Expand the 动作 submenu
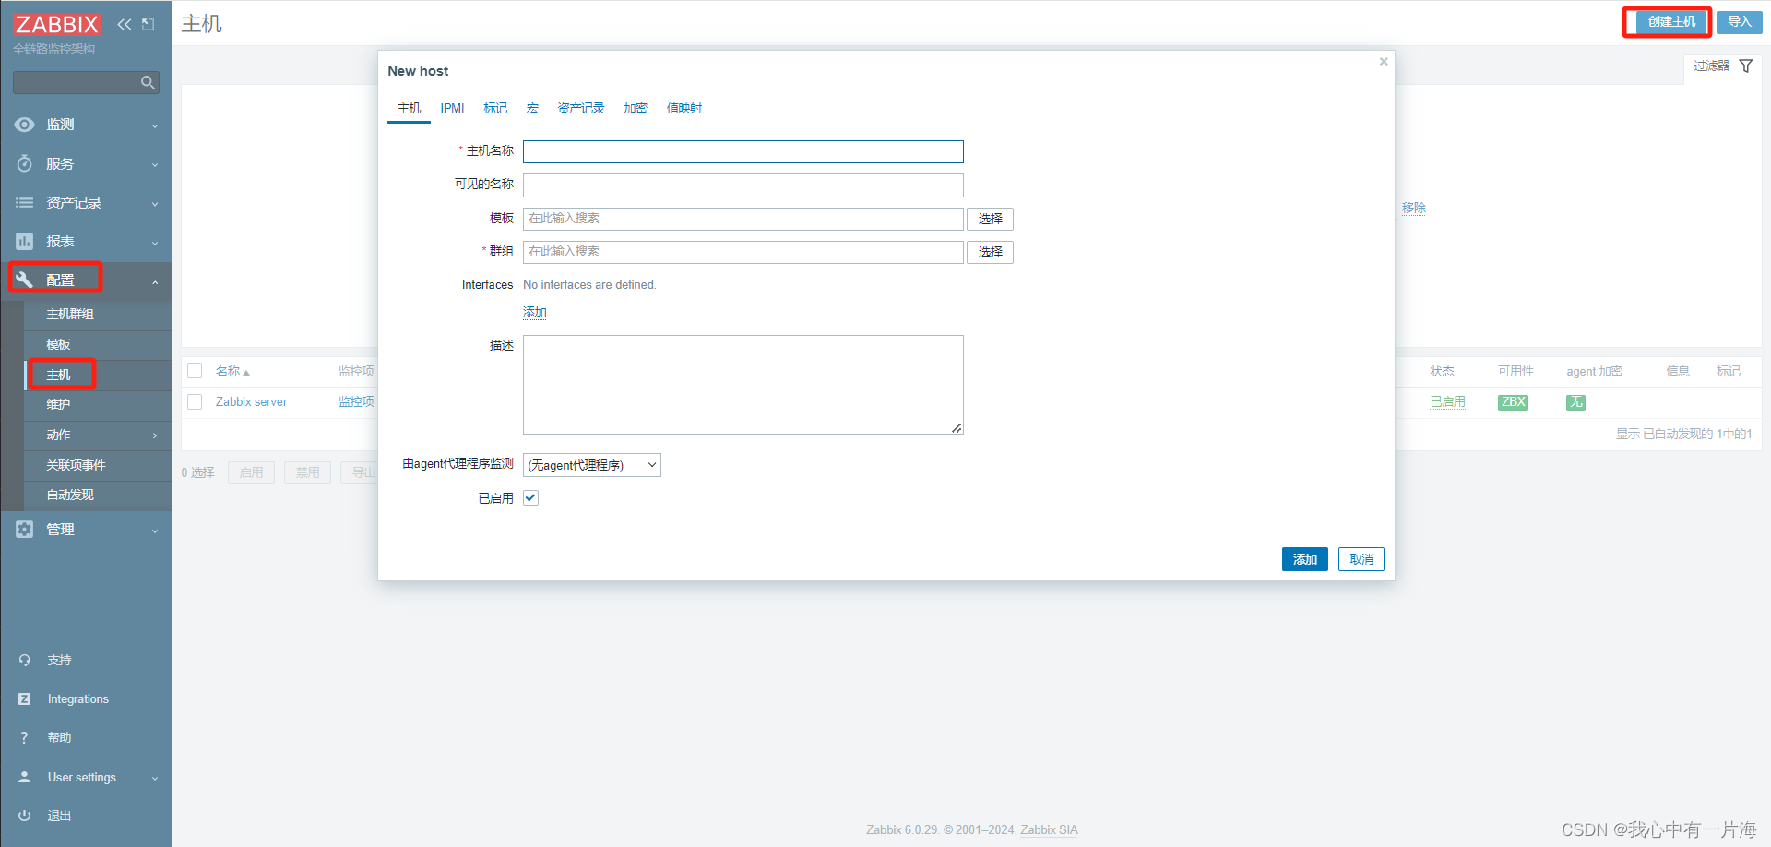 point(155,435)
